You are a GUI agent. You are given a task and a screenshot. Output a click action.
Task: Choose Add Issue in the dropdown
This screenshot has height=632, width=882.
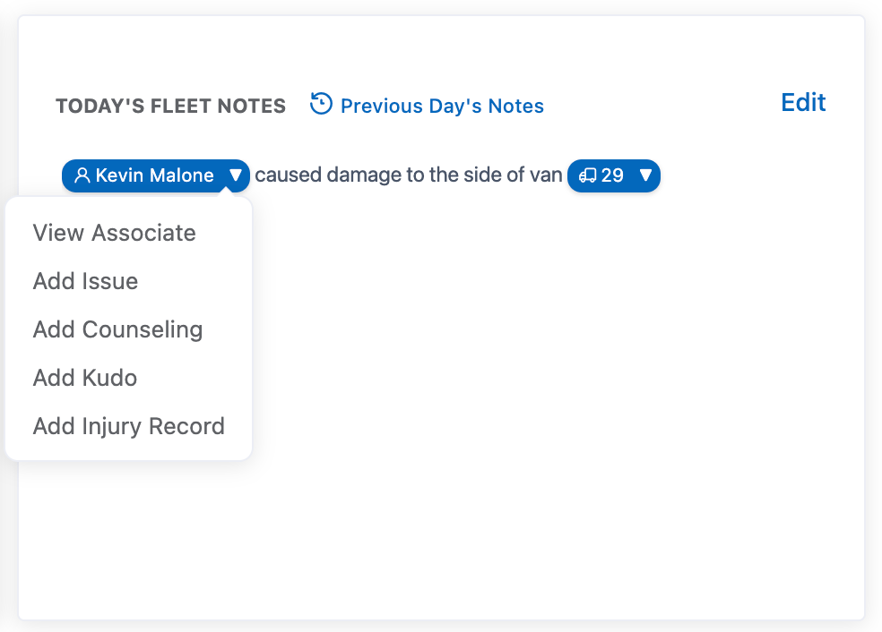[x=85, y=281]
